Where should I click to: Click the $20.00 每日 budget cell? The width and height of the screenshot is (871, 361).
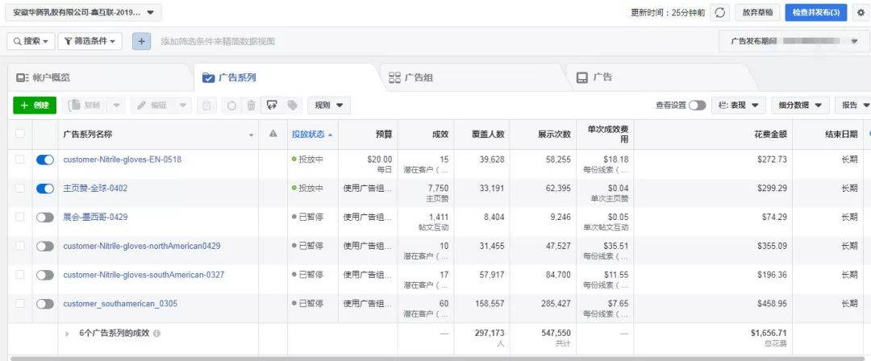click(x=368, y=164)
